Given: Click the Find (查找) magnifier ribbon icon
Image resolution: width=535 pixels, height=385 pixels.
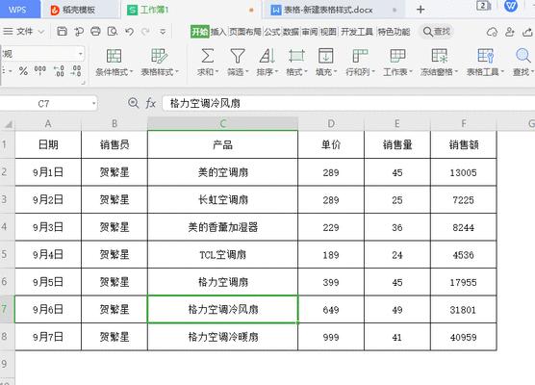Looking at the screenshot, I should click(x=523, y=56).
